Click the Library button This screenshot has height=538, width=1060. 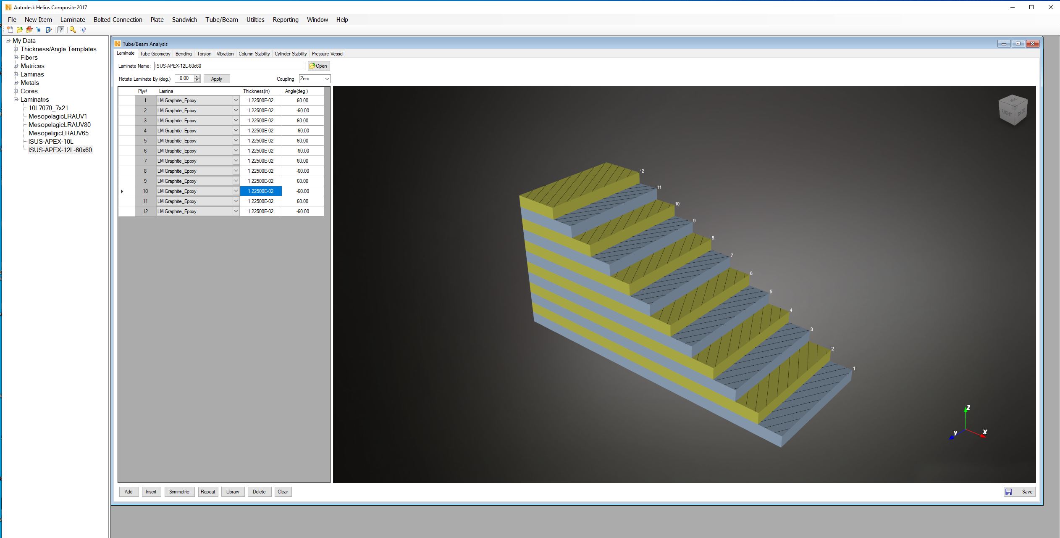click(233, 492)
